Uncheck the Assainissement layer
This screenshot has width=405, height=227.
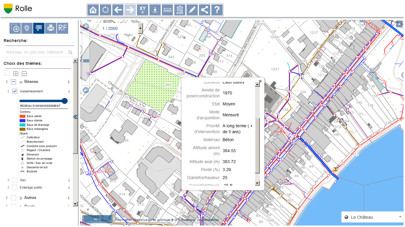tap(14, 91)
